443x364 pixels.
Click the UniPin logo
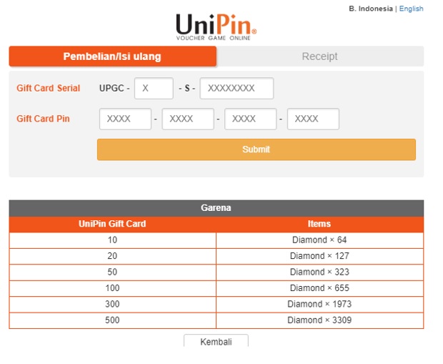[x=216, y=26]
